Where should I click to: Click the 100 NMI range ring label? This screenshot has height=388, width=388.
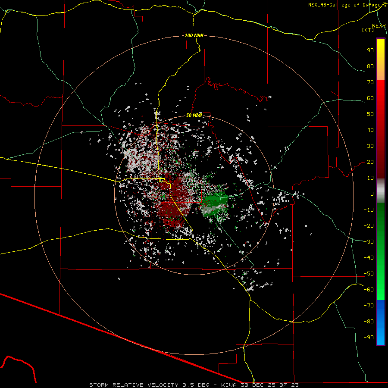pos(194,35)
